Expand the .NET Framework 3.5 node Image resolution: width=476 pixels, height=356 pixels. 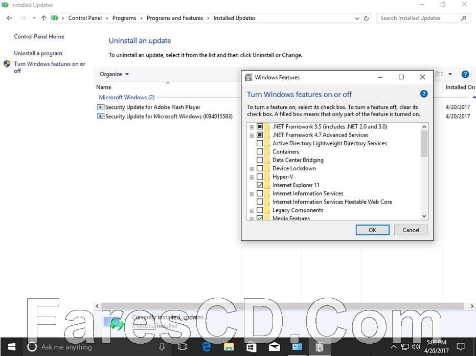tap(252, 127)
